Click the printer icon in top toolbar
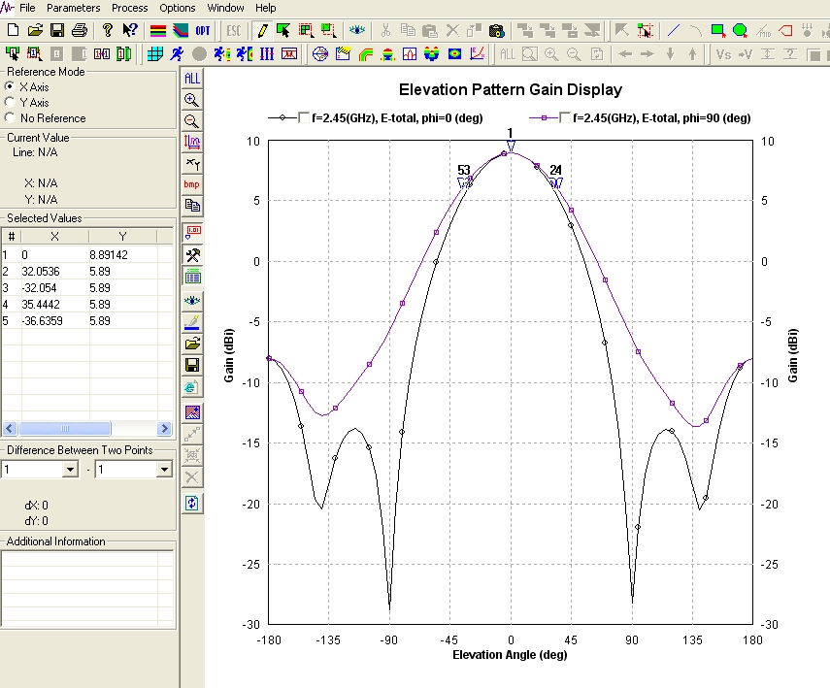This screenshot has width=830, height=688. pos(79,30)
